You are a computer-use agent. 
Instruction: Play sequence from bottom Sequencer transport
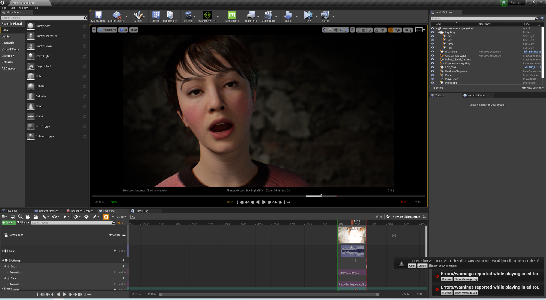pos(64,294)
